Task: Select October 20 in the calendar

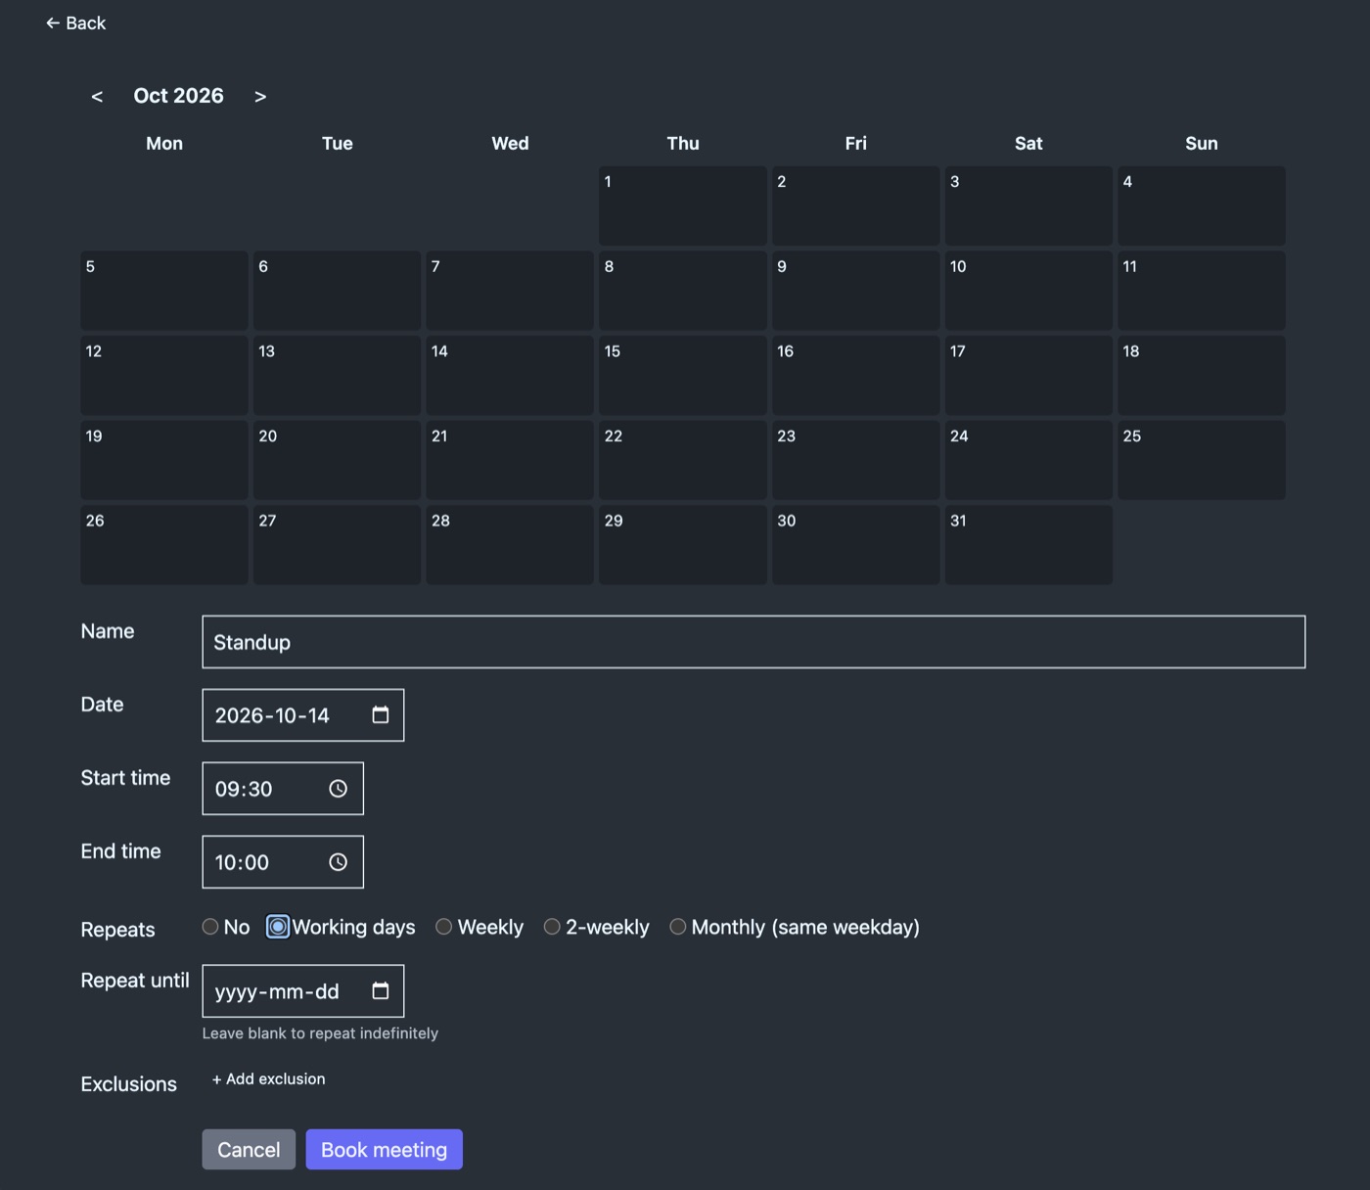Action: tap(338, 460)
